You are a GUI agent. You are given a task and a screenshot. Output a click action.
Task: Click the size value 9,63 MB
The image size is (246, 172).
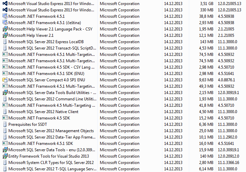[206, 80]
